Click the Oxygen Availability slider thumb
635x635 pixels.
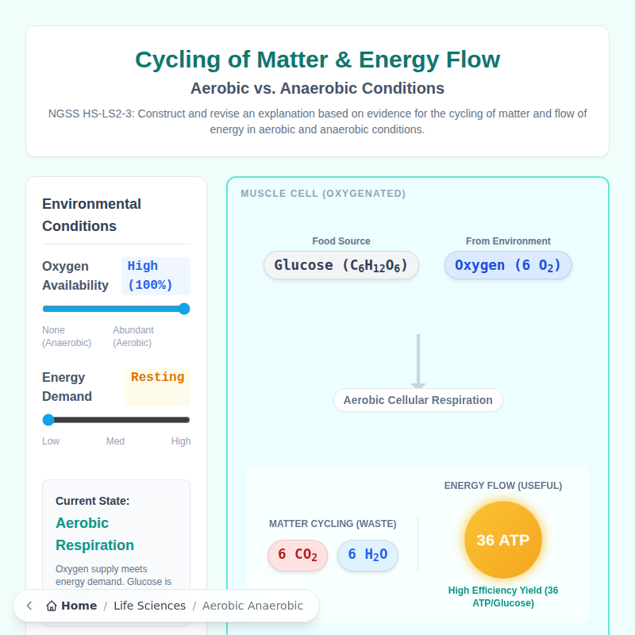coord(184,309)
